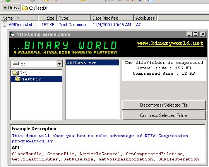This screenshot has width=209, height=167.
Task: Select APIDemo.txt in the demo file list
Action: coord(93,63)
